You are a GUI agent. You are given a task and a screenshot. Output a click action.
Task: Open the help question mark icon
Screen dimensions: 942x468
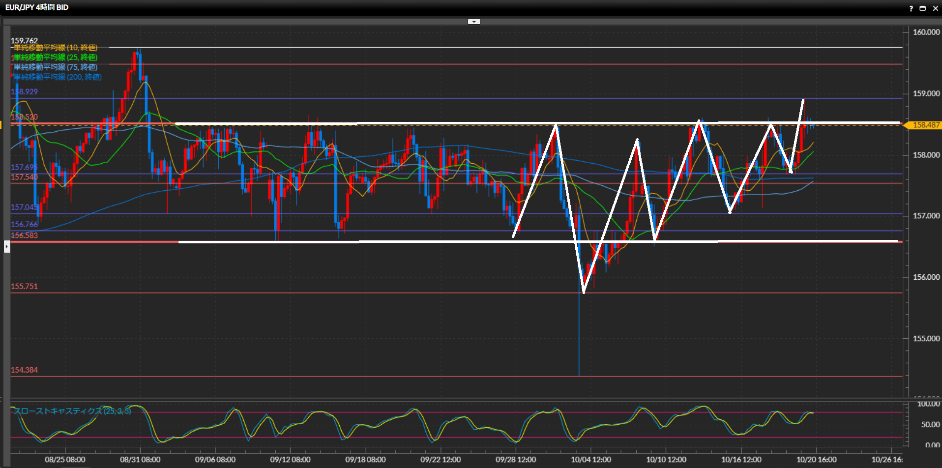click(911, 8)
